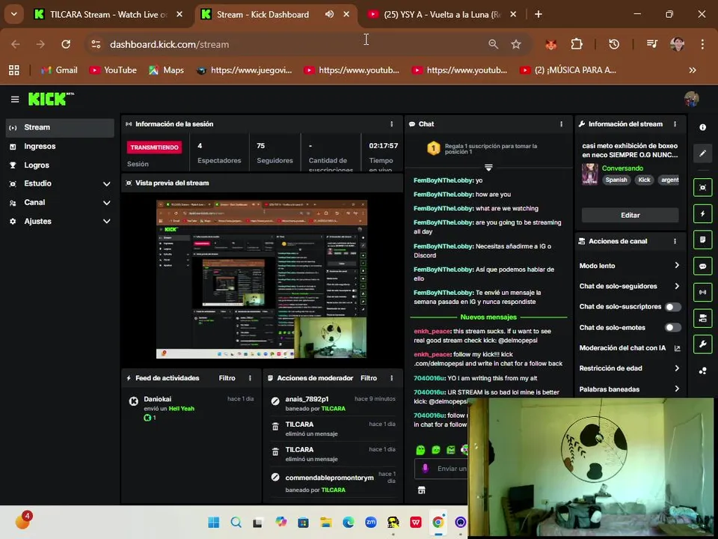Click the user avatar at top right of dashboard
Image resolution: width=718 pixels, height=539 pixels.
click(691, 99)
